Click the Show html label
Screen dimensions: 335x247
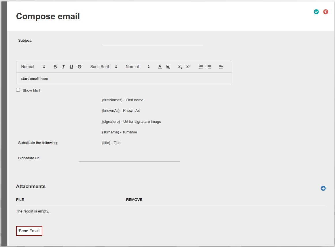(31, 91)
